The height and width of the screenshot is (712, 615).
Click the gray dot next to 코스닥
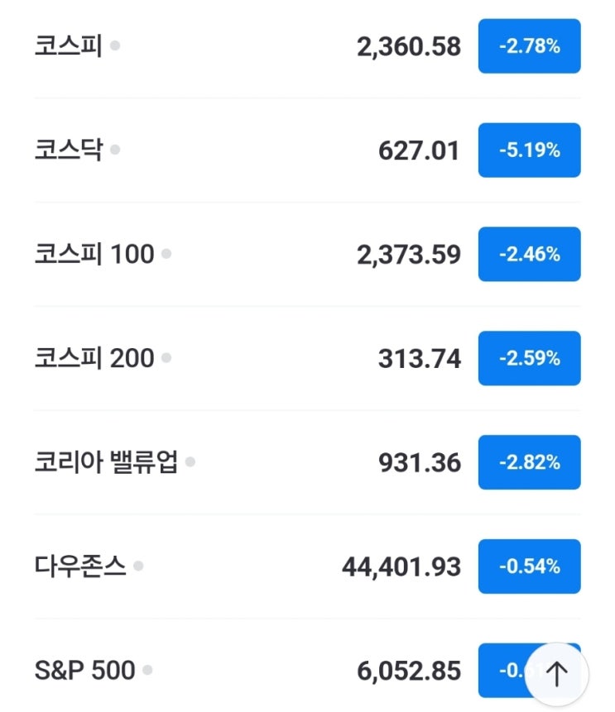(115, 151)
